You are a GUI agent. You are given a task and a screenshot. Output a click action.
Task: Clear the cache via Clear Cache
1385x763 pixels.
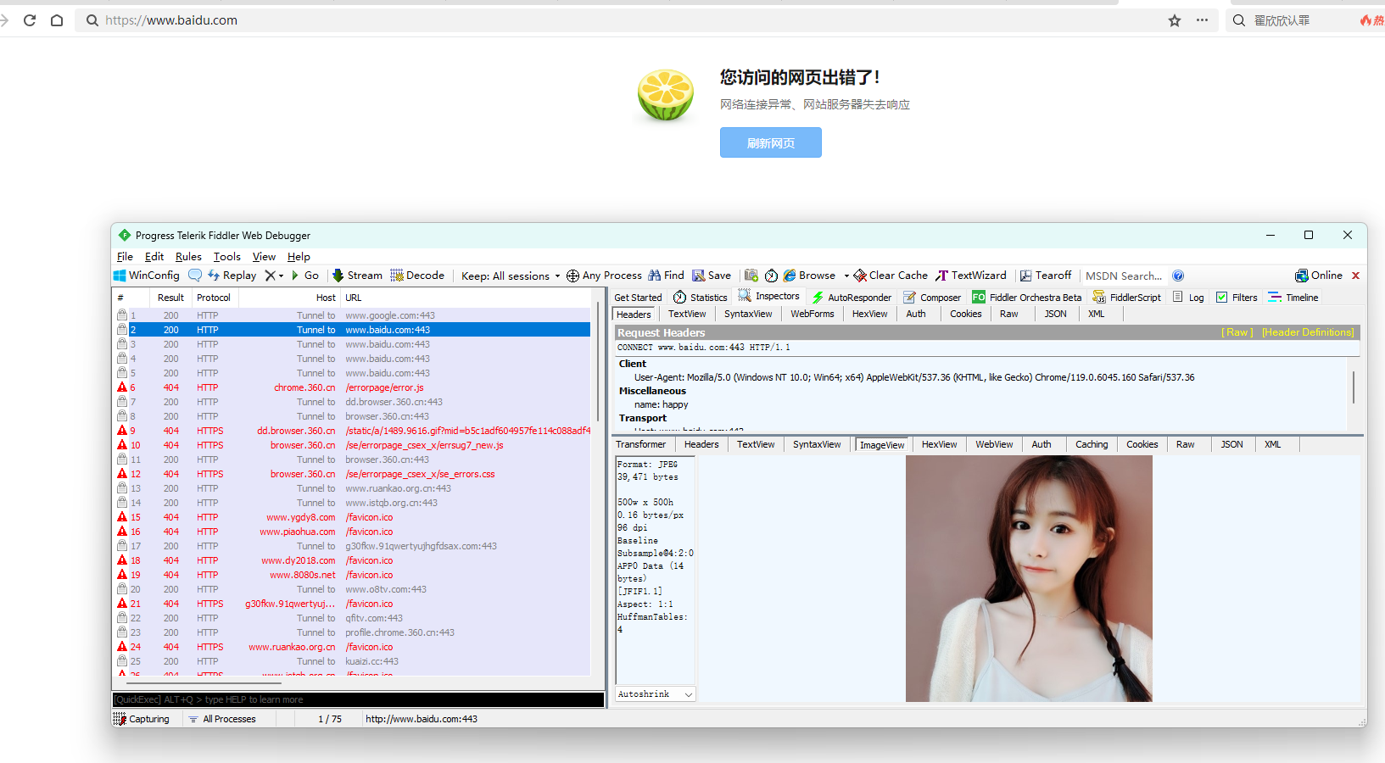pyautogui.click(x=891, y=276)
